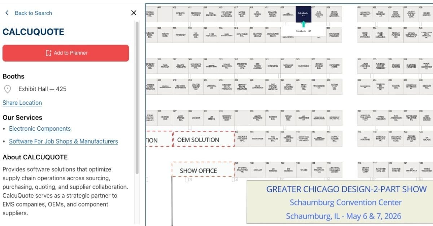
Task: Select Back to Search
Action: (33, 13)
